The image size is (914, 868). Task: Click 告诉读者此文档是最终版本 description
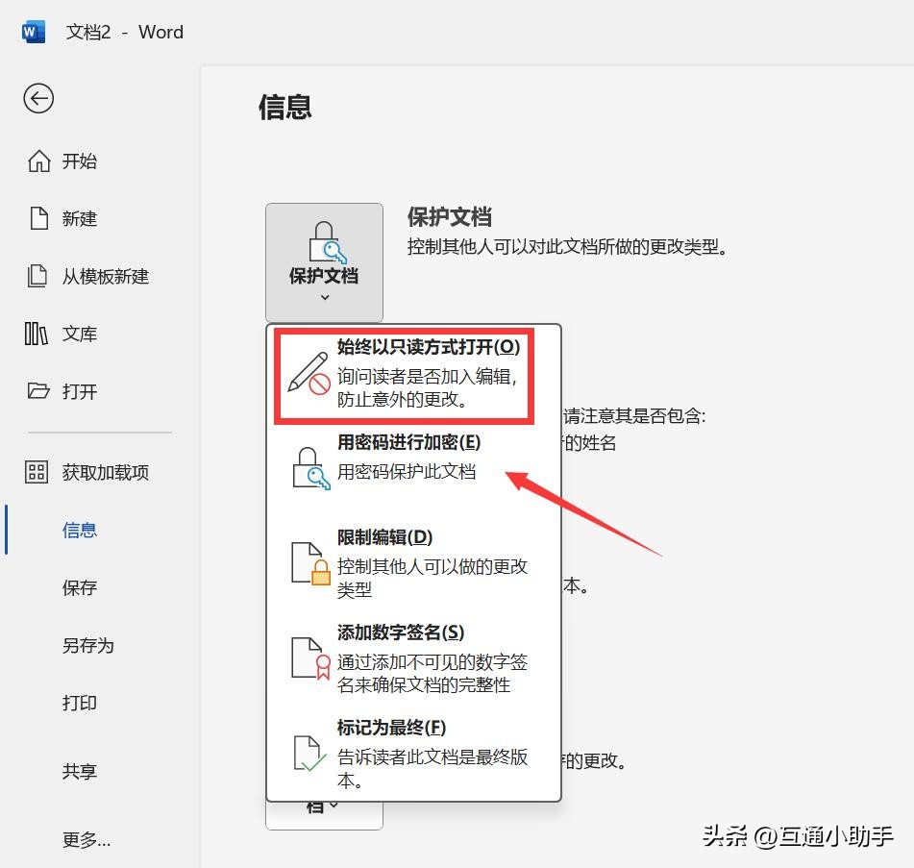[432, 768]
